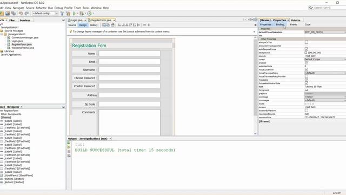This screenshot has width=346, height=195.
Task: Toggle the focusableWindowState checkbox
Action: (307, 83)
